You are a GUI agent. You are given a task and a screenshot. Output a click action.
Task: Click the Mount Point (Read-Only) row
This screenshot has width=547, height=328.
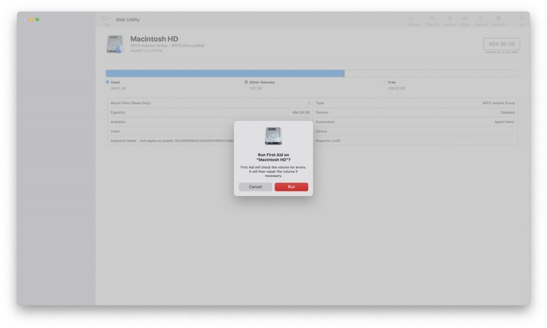209,103
